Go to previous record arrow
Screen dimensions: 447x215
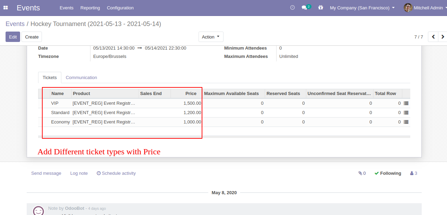click(433, 37)
